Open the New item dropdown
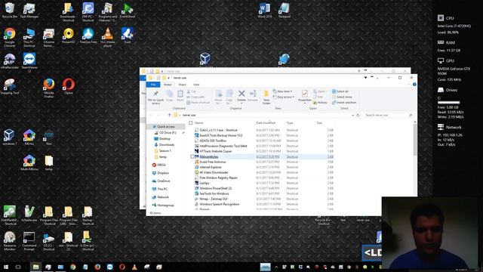This screenshot has width=483, height=272. click(282, 91)
